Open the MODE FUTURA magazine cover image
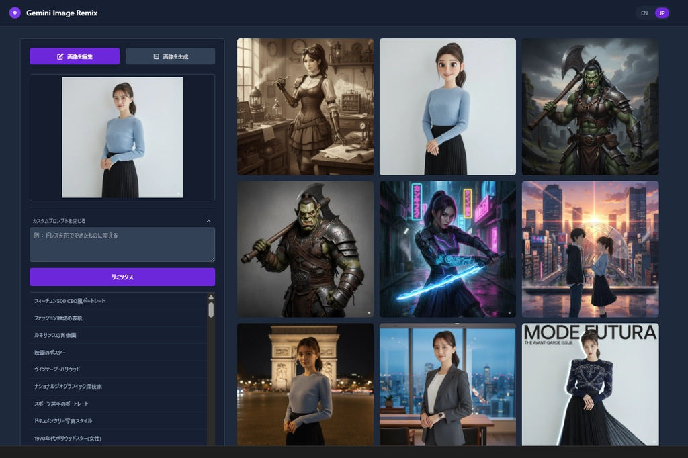Viewport: 688px width, 458px height. pyautogui.click(x=590, y=384)
